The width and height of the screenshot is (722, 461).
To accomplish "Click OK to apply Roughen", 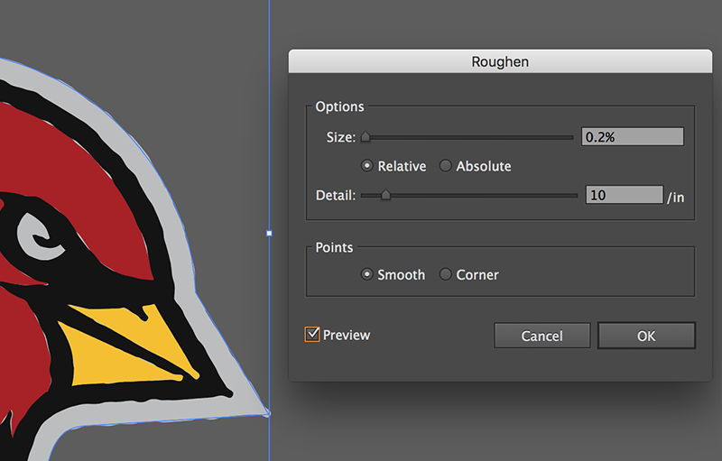I will [646, 336].
